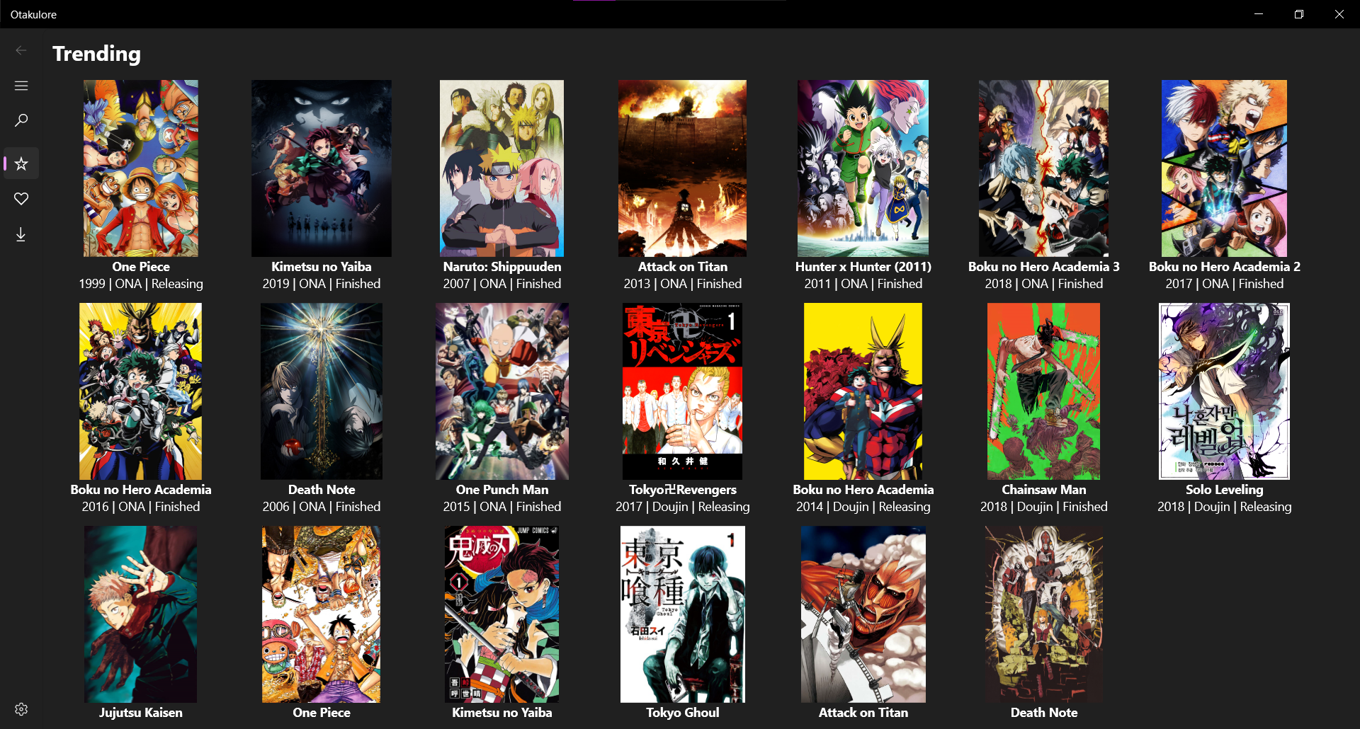Open Death Note 2006 anime poster
The width and height of the screenshot is (1360, 729).
pos(322,391)
